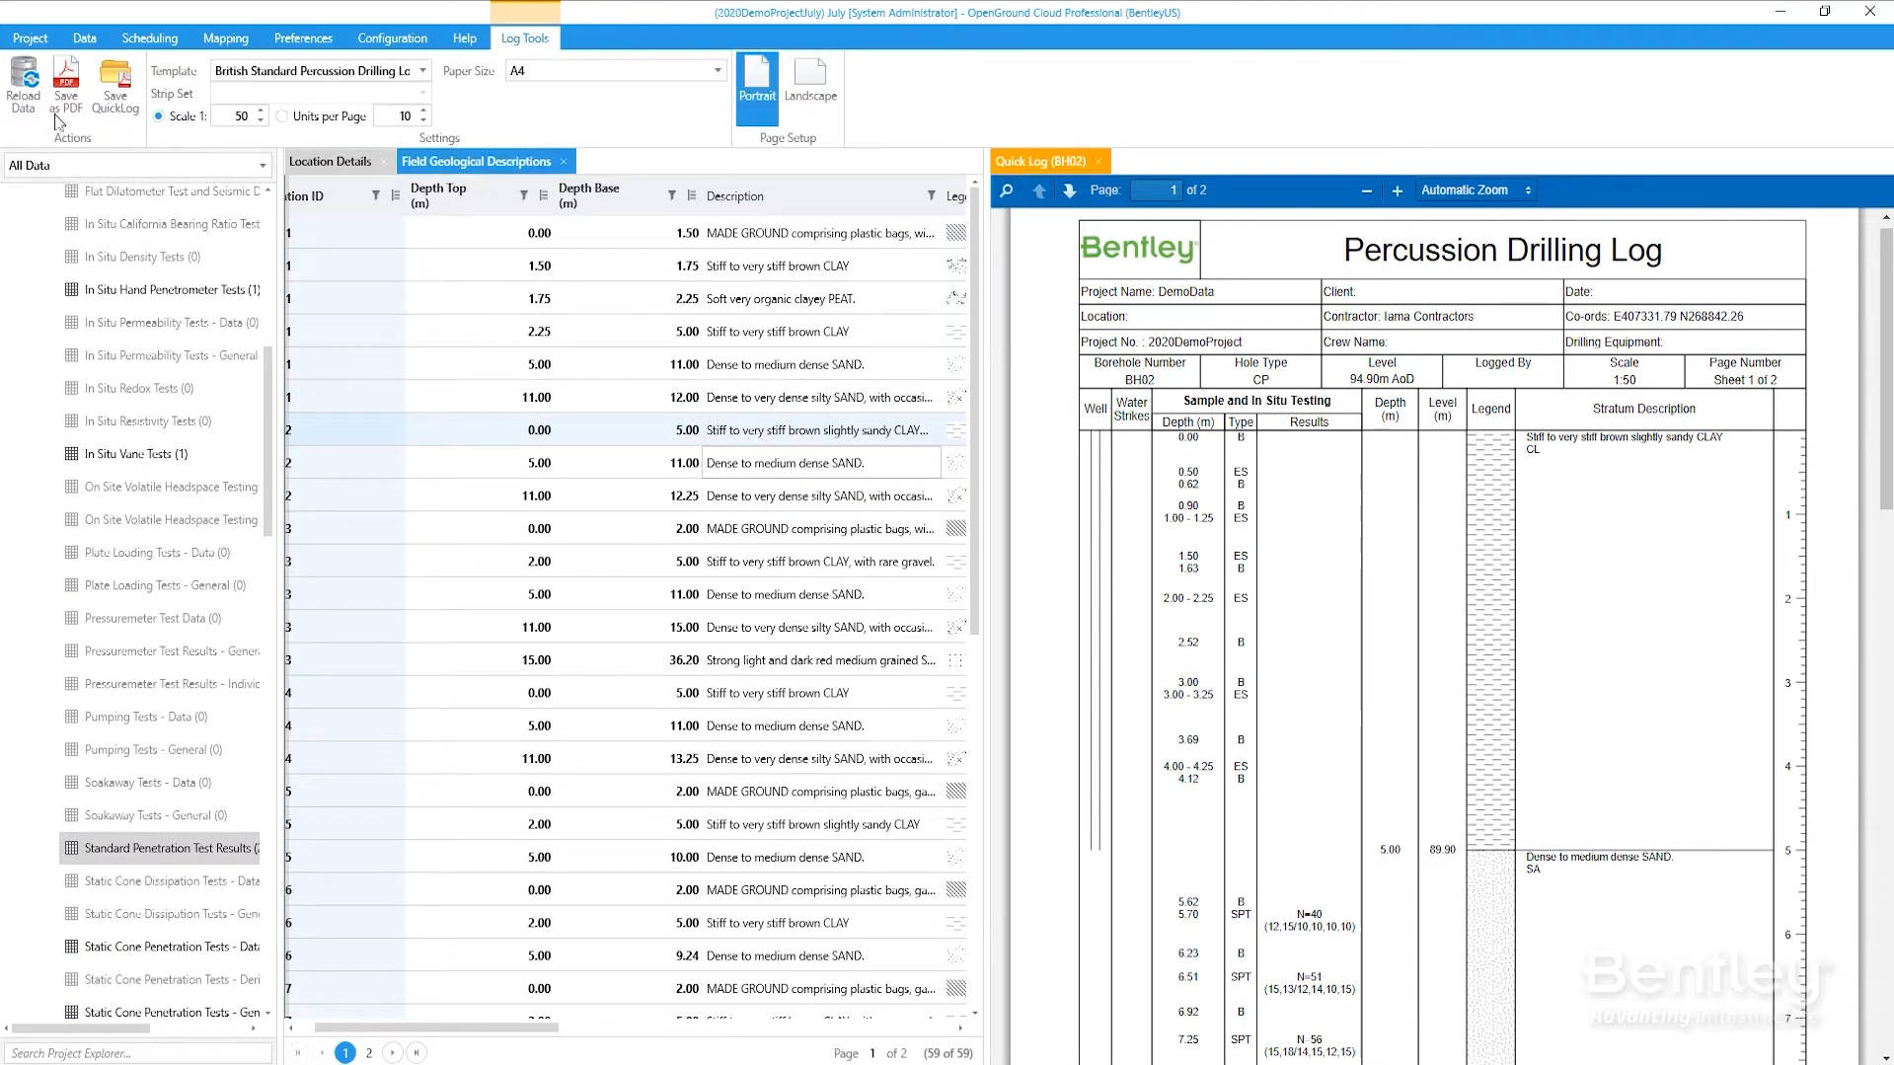Click the Description column header
Image resolution: width=1894 pixels, height=1065 pixels.
tap(735, 196)
